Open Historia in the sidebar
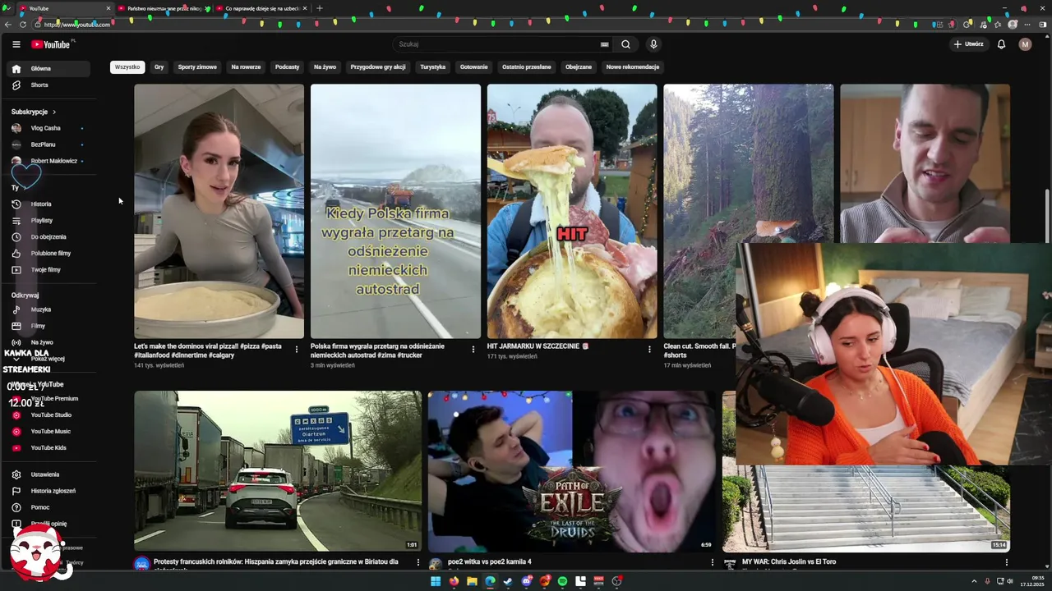 (x=48, y=204)
